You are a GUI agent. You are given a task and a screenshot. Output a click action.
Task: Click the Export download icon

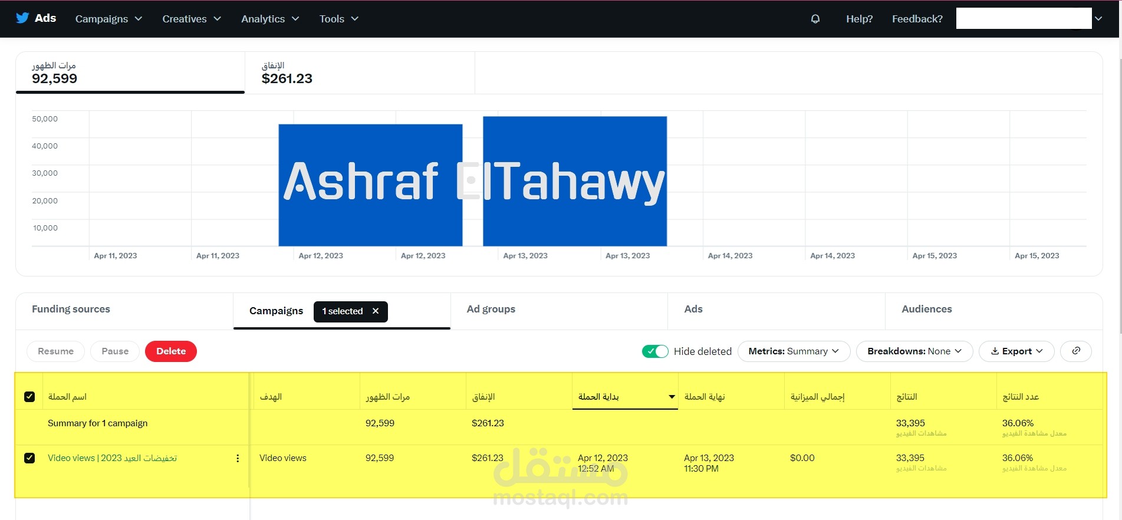(995, 351)
